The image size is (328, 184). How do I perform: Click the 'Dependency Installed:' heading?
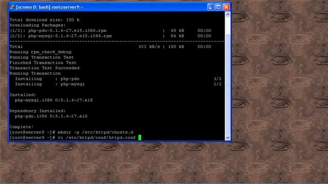coord(37,111)
